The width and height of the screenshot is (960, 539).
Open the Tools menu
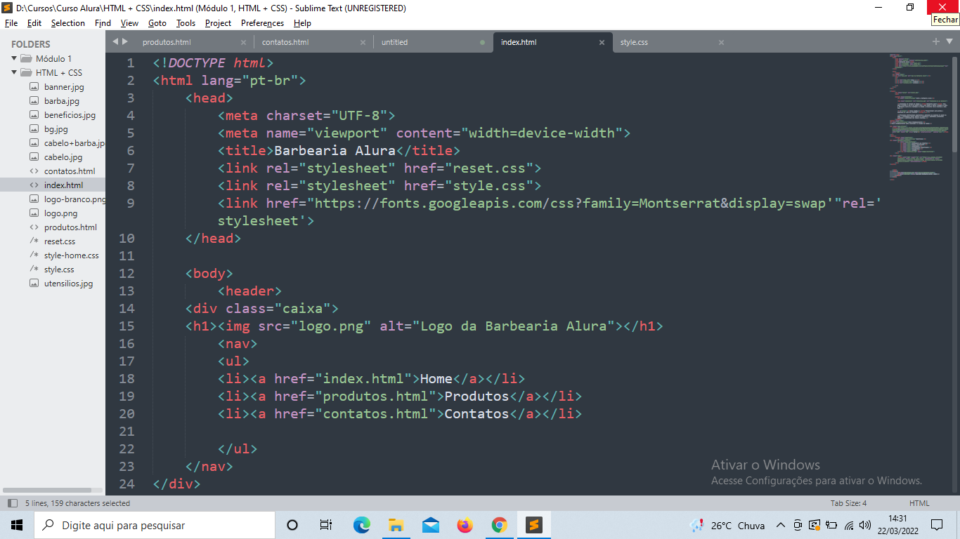pyautogui.click(x=186, y=23)
